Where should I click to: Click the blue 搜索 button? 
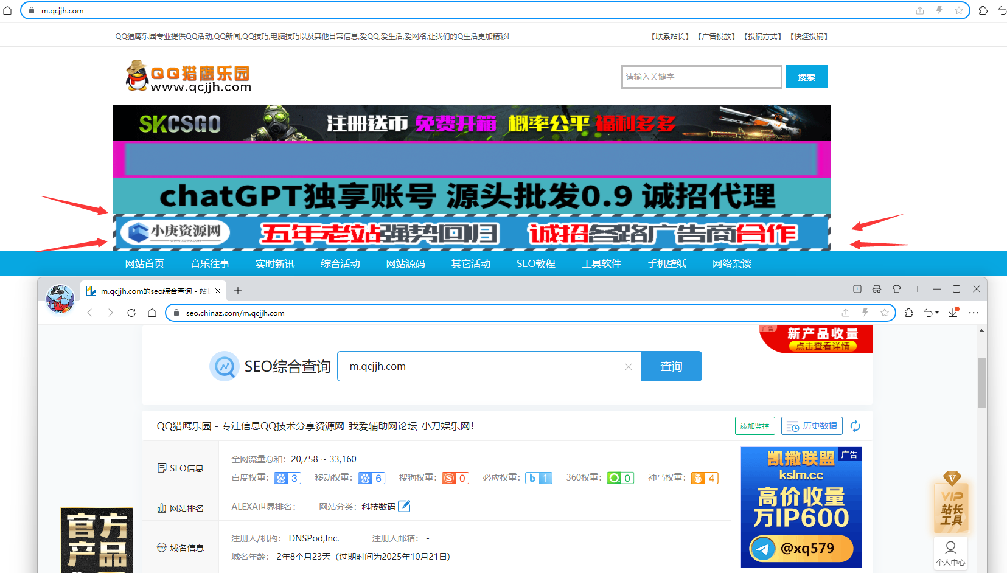pos(806,77)
